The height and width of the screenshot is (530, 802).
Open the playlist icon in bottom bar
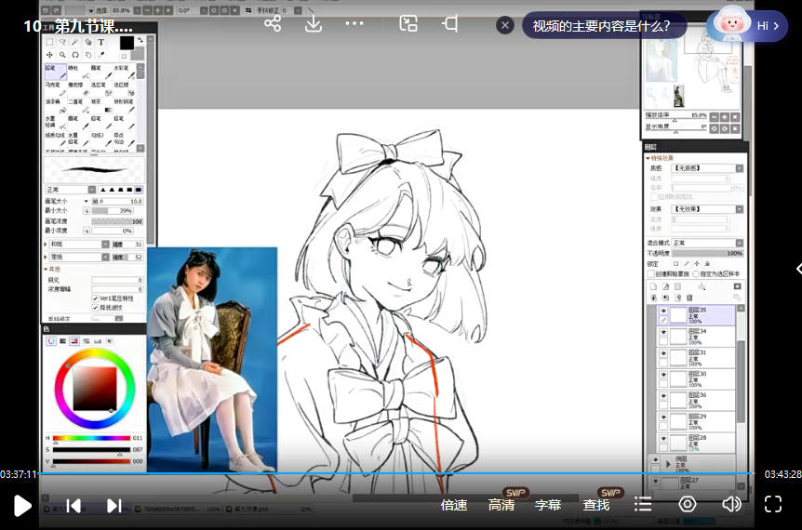(643, 504)
